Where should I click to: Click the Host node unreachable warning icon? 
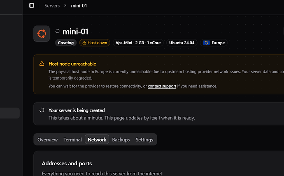click(42, 64)
